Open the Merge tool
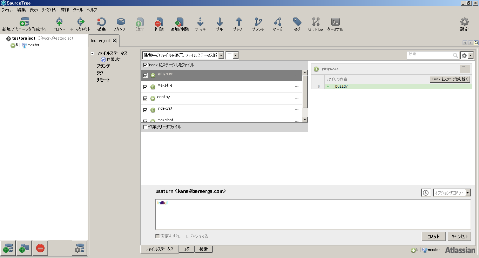The height and width of the screenshot is (258, 479). 277,25
